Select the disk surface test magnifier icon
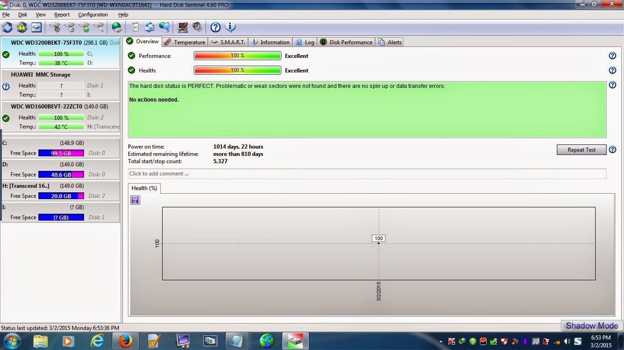Viewport: 624px width, 350px height. click(x=99, y=27)
